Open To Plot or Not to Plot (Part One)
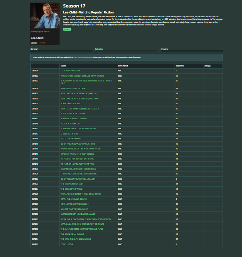Viewport: 242px width, 257px height. [77, 159]
